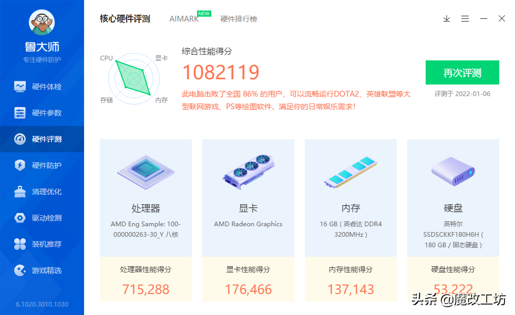Click the 处理器 card title
This screenshot has height=315, width=515.
click(146, 208)
